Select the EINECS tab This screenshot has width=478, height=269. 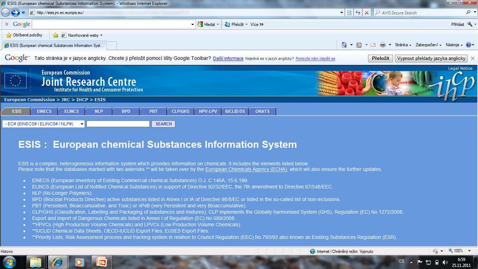click(44, 111)
